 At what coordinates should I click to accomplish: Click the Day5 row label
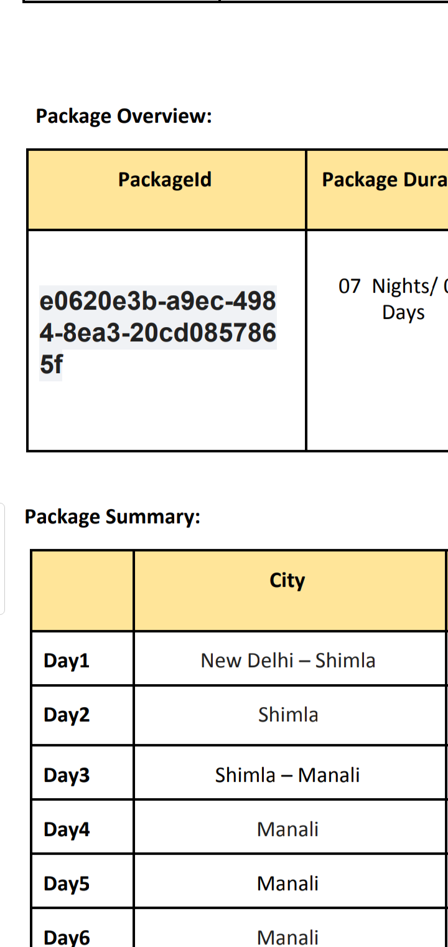(67, 883)
